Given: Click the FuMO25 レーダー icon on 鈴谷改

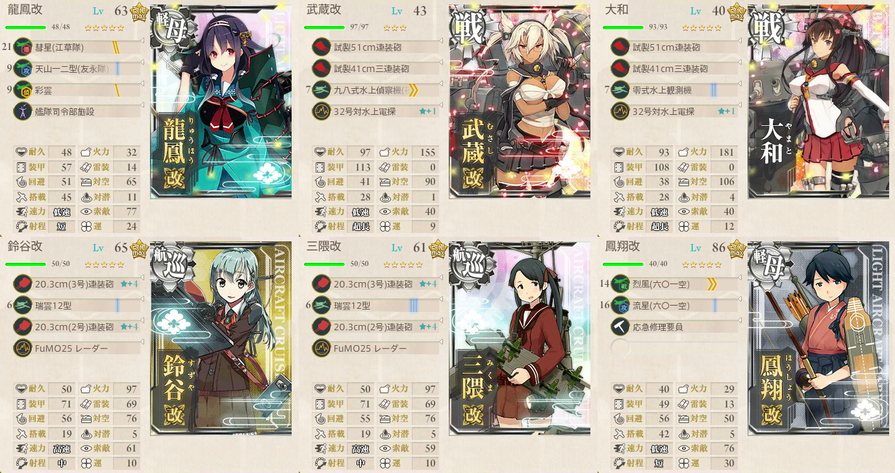Looking at the screenshot, I should coord(23,348).
